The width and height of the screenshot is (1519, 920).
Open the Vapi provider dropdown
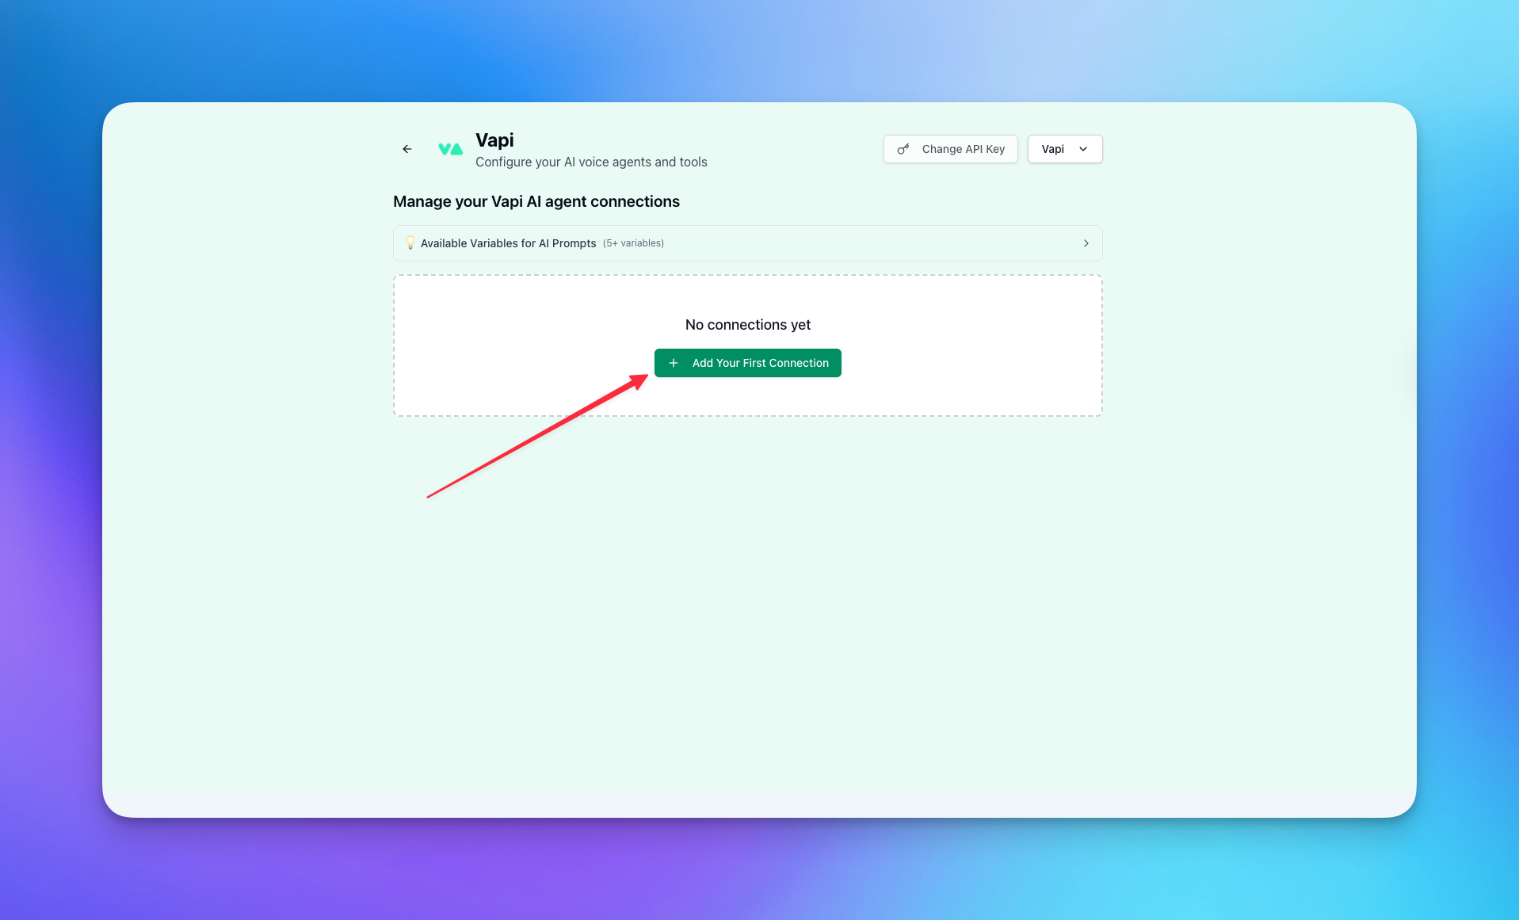(x=1065, y=149)
